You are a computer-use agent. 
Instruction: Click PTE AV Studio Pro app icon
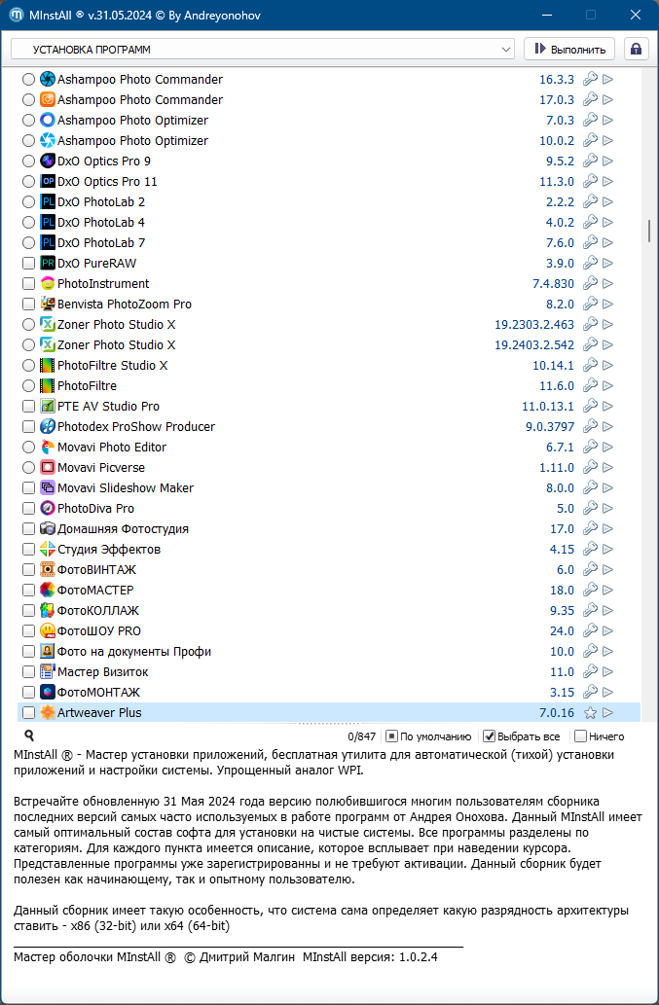click(x=48, y=407)
